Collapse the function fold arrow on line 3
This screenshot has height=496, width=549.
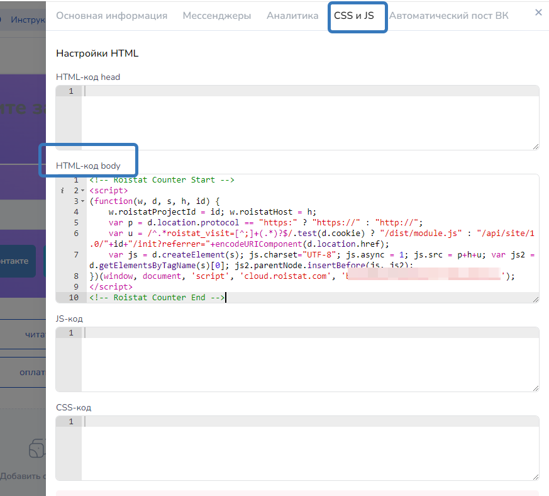pos(82,201)
